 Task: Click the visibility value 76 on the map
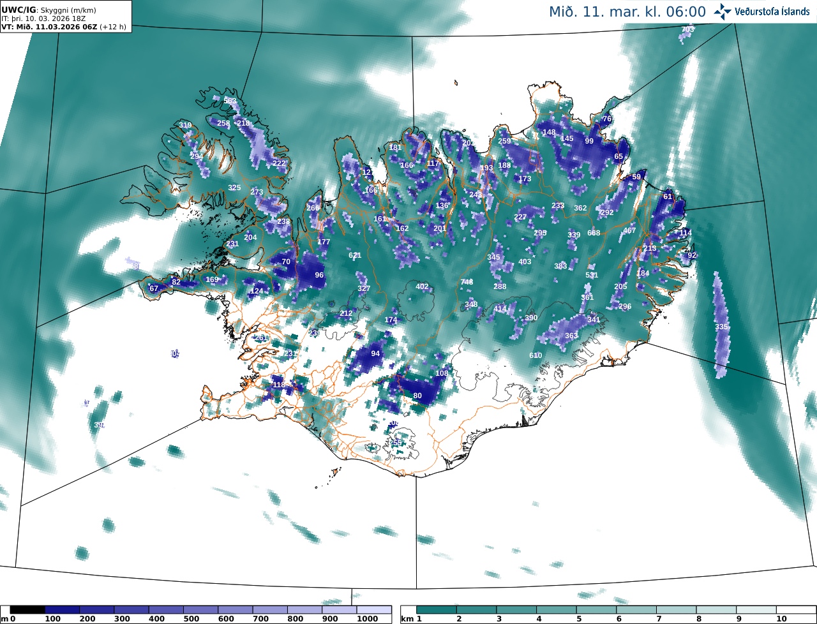607,119
